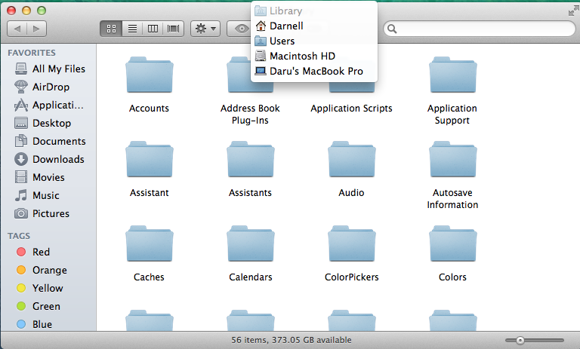
Task: Open Music in the sidebar
Action: (x=36, y=195)
